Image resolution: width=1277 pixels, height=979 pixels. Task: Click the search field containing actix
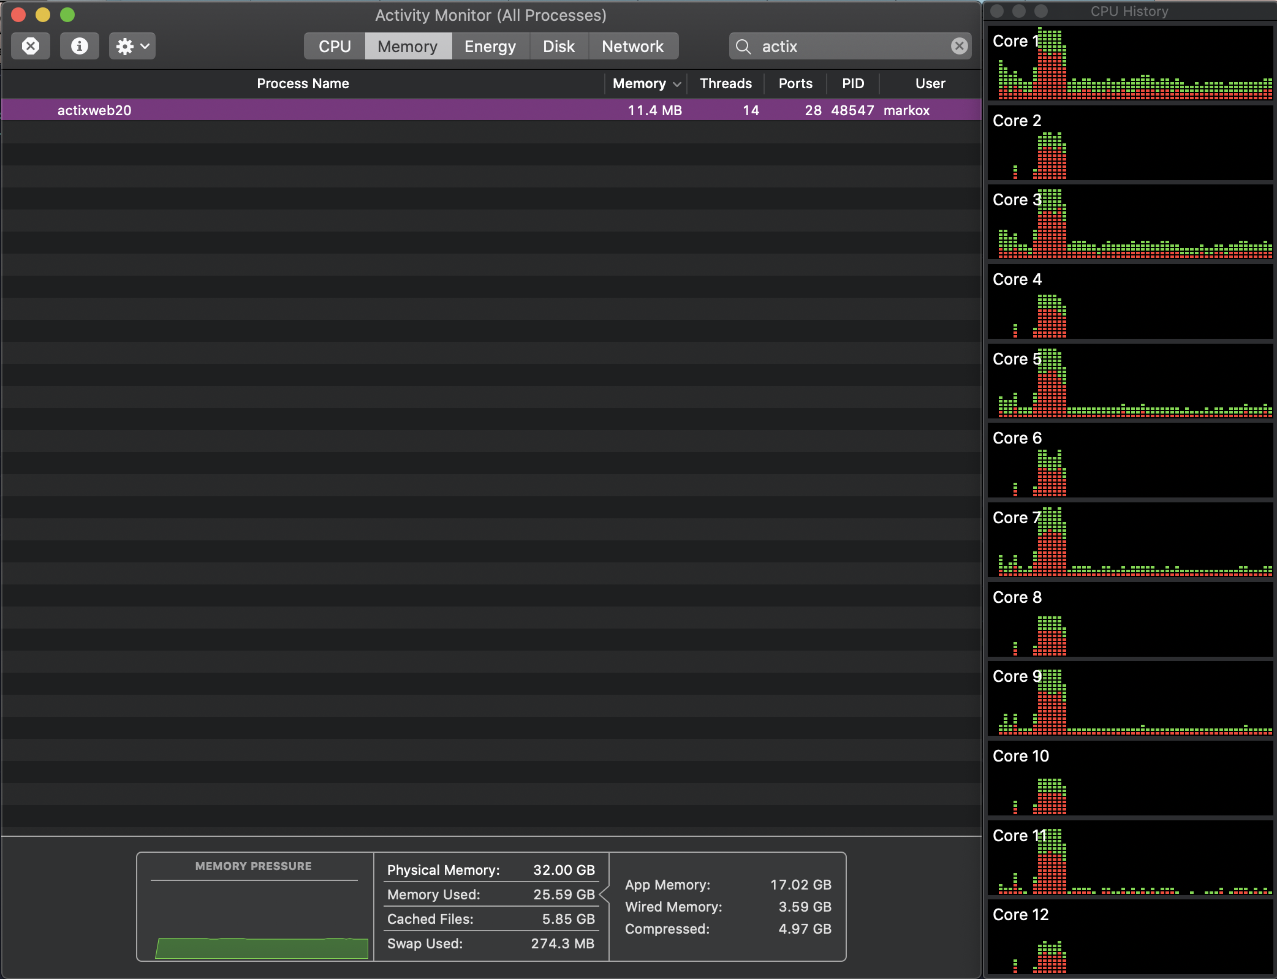(x=850, y=46)
